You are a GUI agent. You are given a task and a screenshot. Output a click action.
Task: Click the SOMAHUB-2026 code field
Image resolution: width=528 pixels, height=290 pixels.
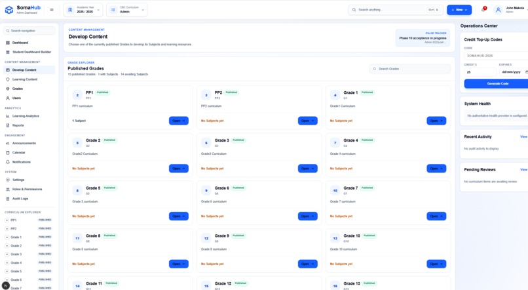pyautogui.click(x=497, y=56)
